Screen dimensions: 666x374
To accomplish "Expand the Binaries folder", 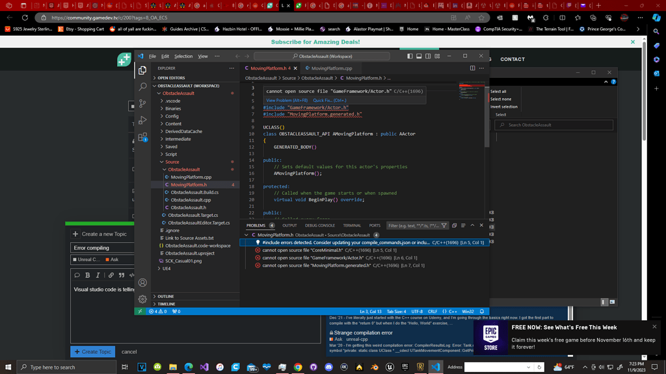I will click(173, 108).
